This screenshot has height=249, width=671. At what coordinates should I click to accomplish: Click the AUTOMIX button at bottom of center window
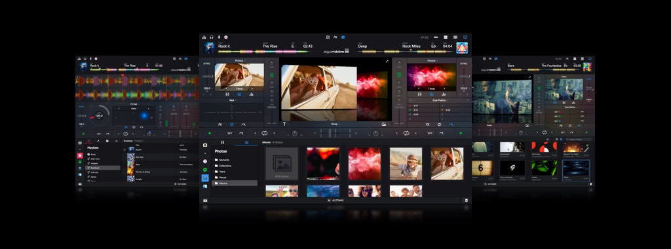point(335,201)
